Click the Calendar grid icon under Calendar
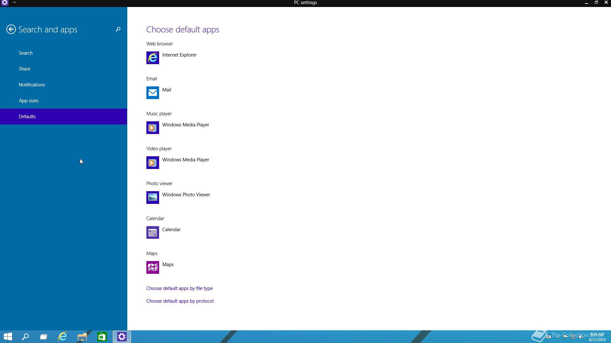This screenshot has height=343, width=611. (153, 232)
